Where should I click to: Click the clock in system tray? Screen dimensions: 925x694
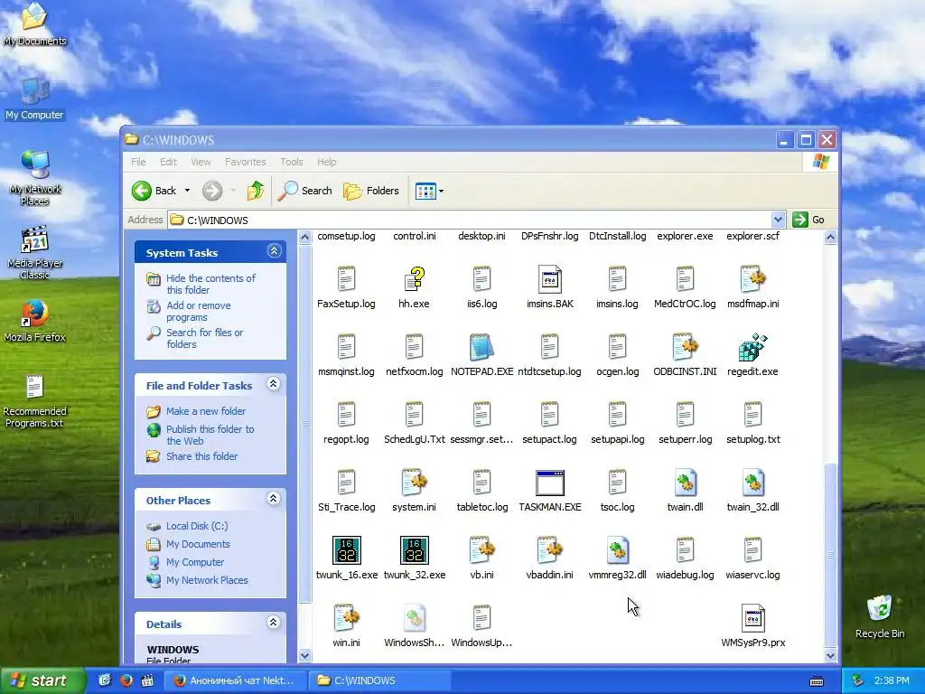coord(892,680)
